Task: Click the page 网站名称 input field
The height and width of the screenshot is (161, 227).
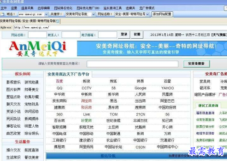Action: [37, 35]
